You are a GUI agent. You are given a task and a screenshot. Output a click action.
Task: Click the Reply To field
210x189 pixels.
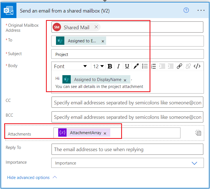point(127,149)
